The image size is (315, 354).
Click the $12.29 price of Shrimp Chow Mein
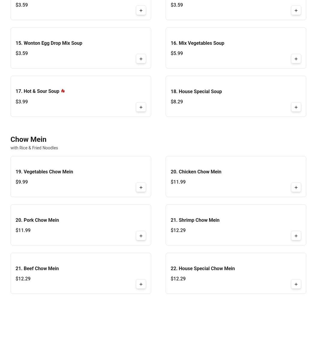click(178, 230)
